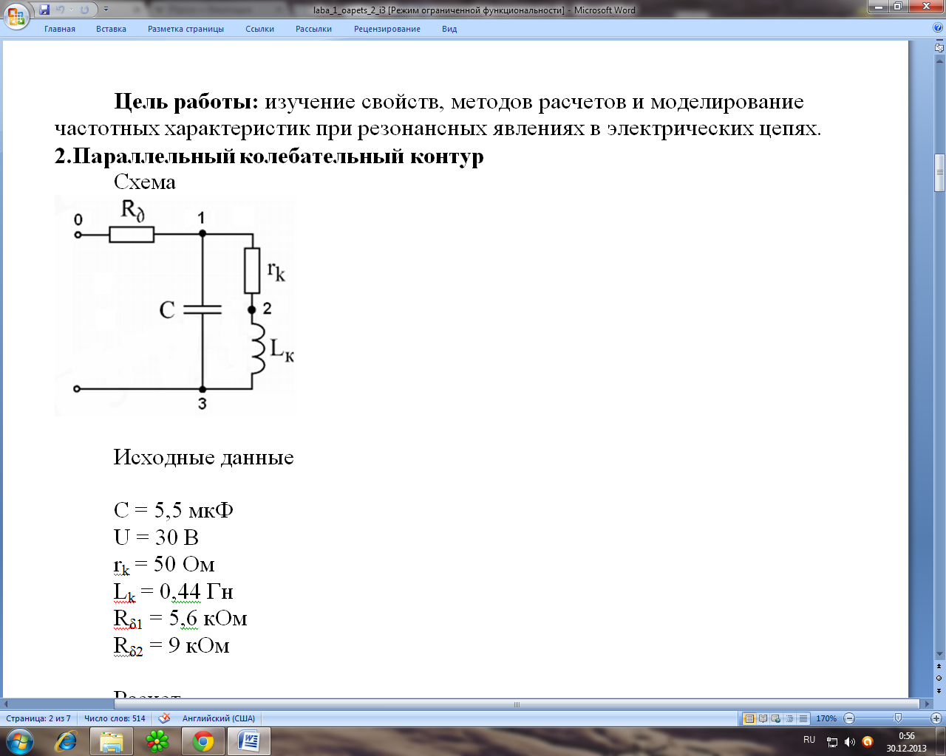Viewport: 946px width, 756px height.
Task: Open volume speaker icon in tray
Action: pyautogui.click(x=850, y=742)
